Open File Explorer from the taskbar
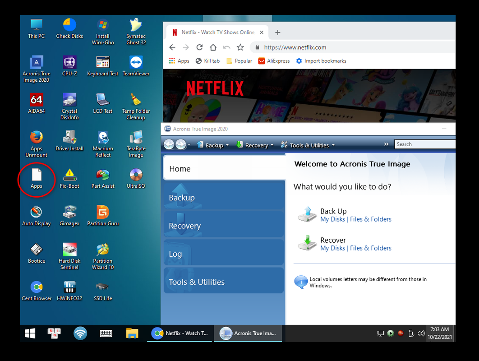479x361 pixels. 132,333
